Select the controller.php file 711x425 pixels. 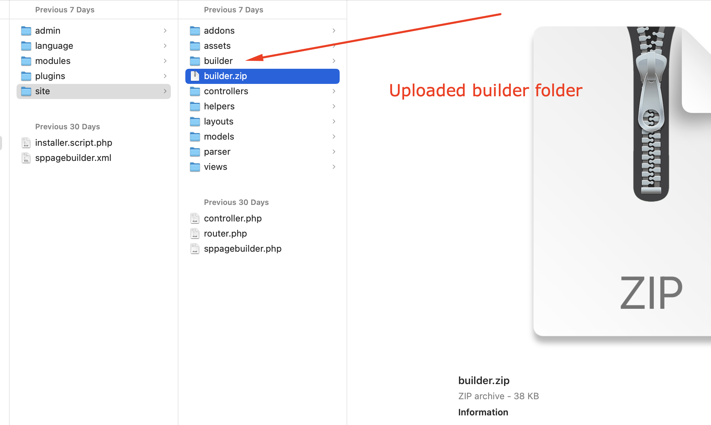click(x=233, y=218)
